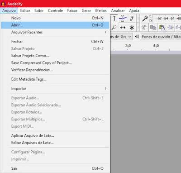
Task: Open the Controle menu
Action: [55, 10]
